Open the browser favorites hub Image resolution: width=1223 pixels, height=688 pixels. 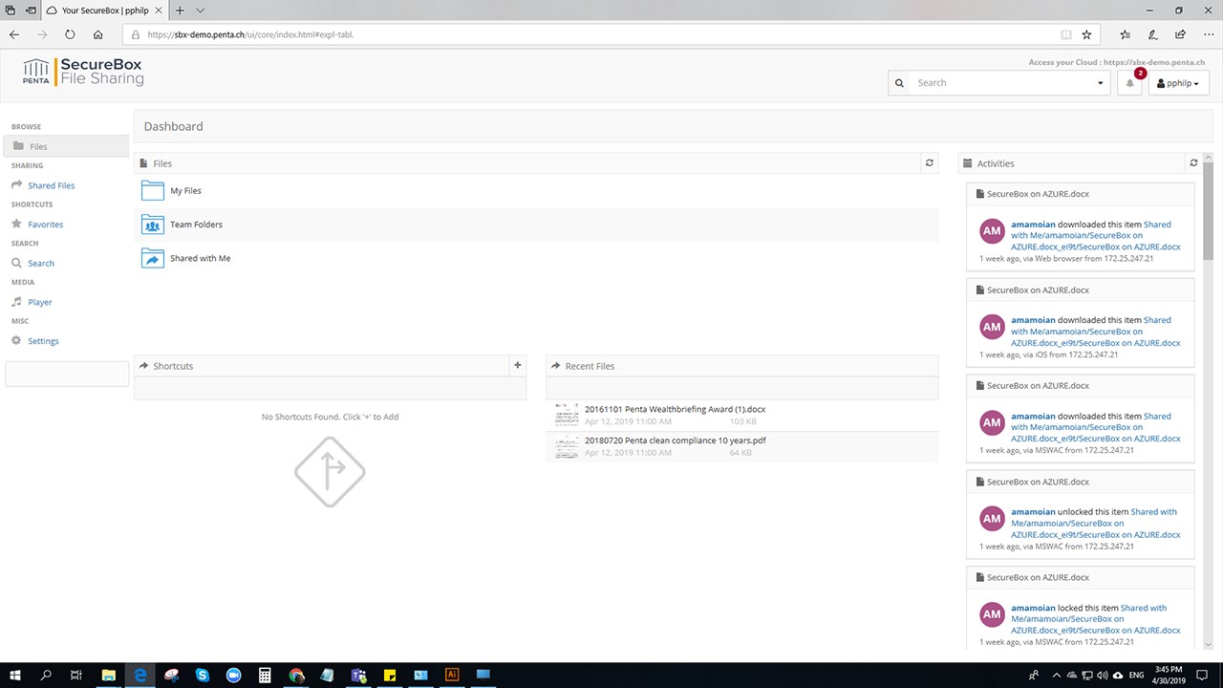(x=1125, y=34)
